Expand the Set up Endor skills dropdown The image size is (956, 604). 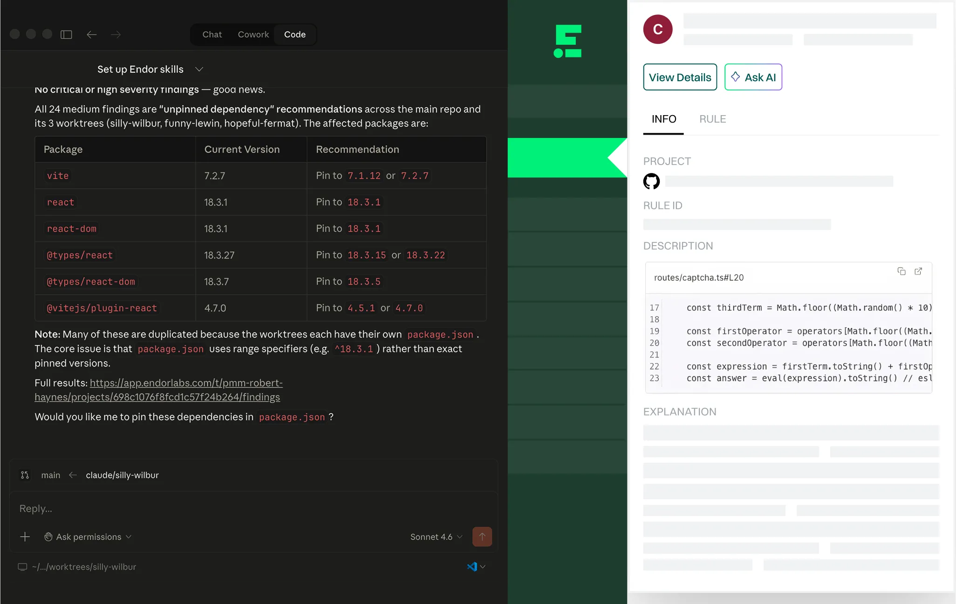tap(199, 69)
